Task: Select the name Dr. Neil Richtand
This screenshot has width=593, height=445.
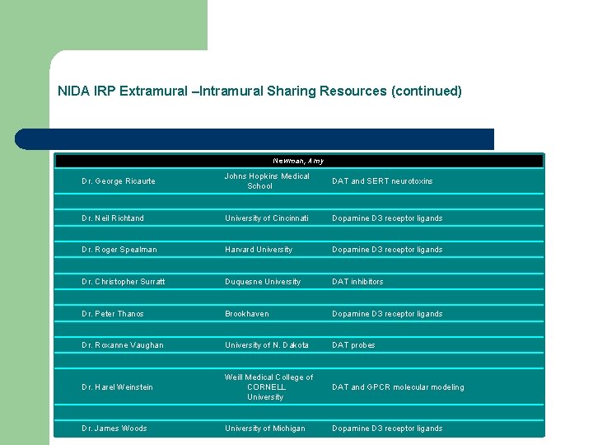Action: 113,218
